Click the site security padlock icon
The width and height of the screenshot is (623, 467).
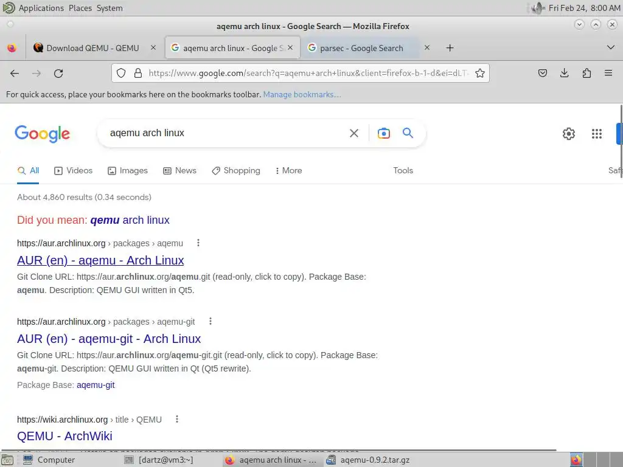[138, 73]
